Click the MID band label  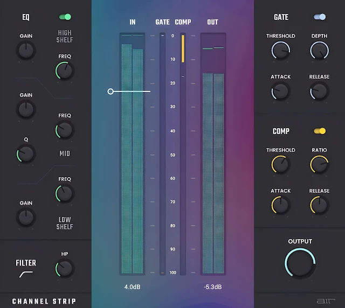tap(65, 153)
